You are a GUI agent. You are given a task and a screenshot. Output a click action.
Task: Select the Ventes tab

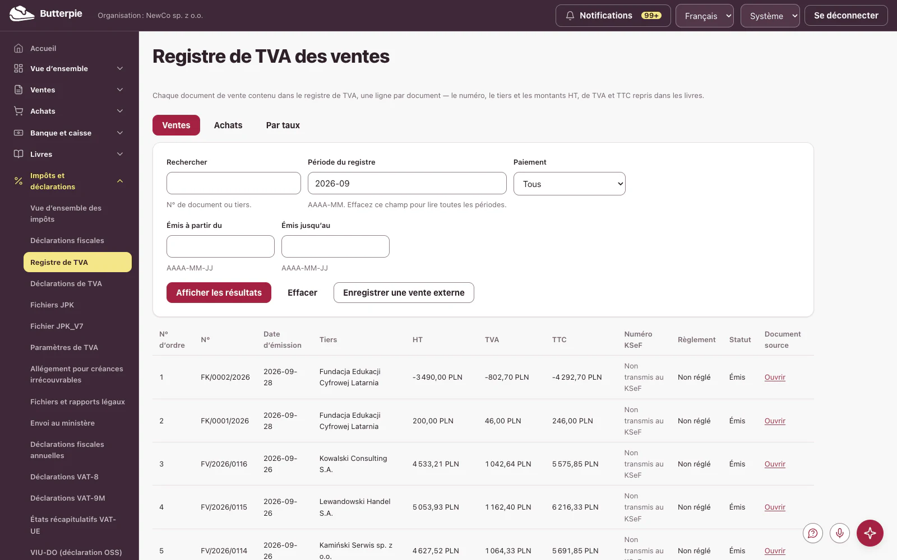click(x=176, y=125)
